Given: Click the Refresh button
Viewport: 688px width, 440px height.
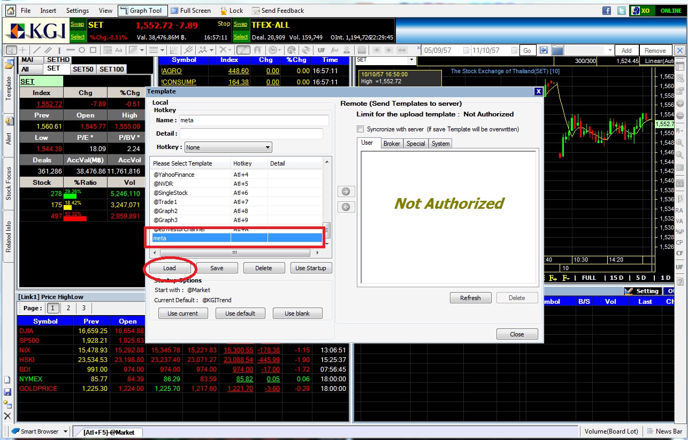Looking at the screenshot, I should pos(470,298).
